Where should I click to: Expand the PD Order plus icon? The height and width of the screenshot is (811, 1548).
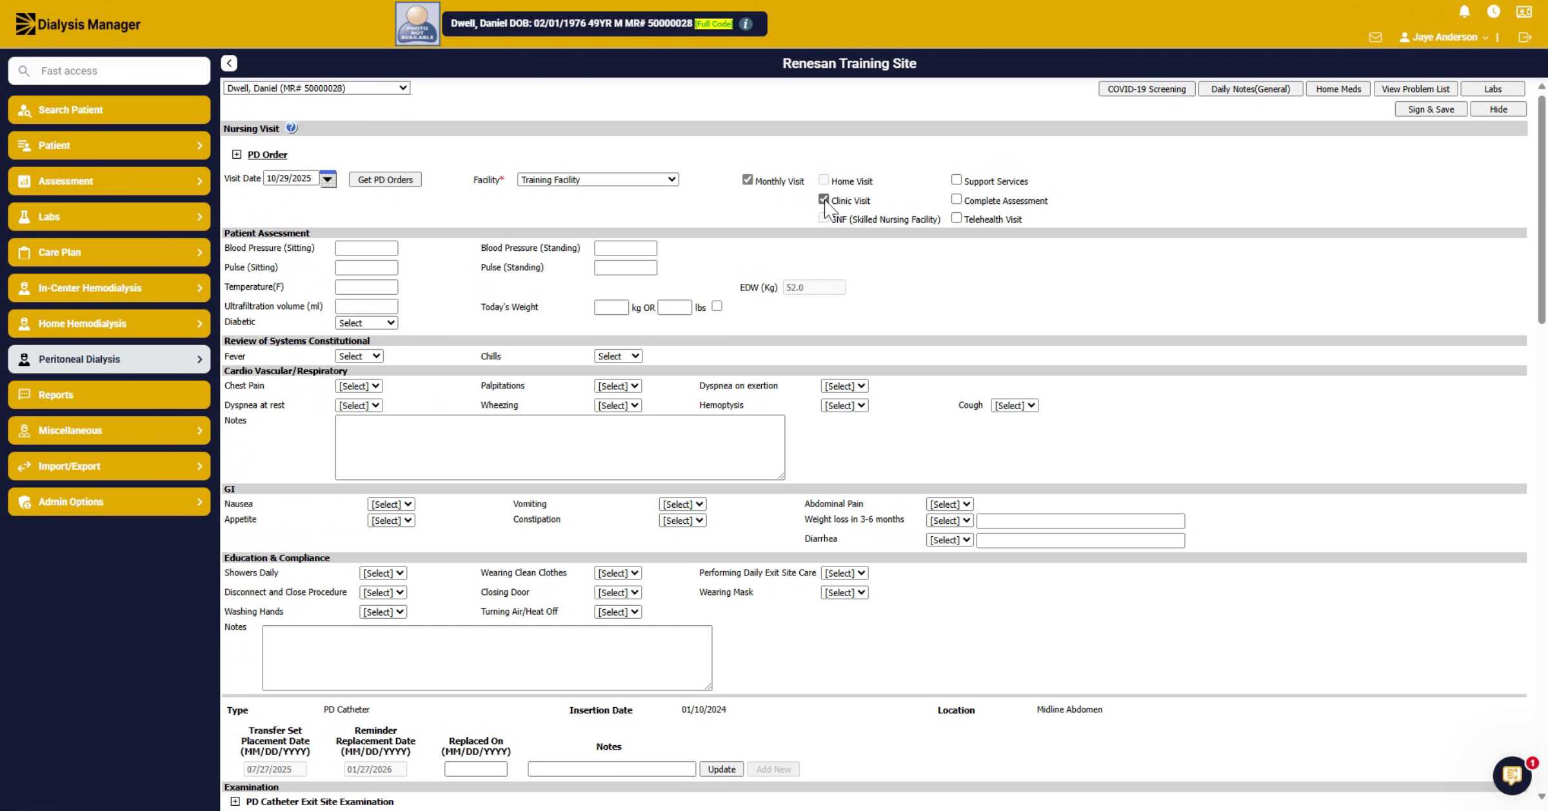point(237,154)
